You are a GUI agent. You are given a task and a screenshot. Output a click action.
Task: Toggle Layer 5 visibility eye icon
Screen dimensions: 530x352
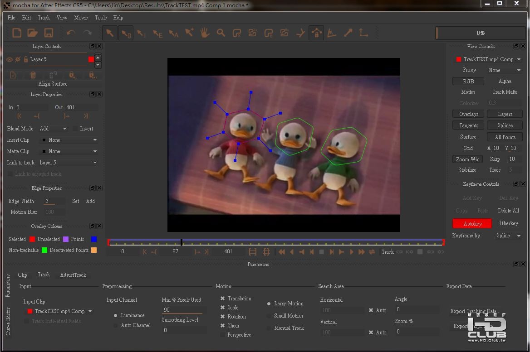pos(10,59)
